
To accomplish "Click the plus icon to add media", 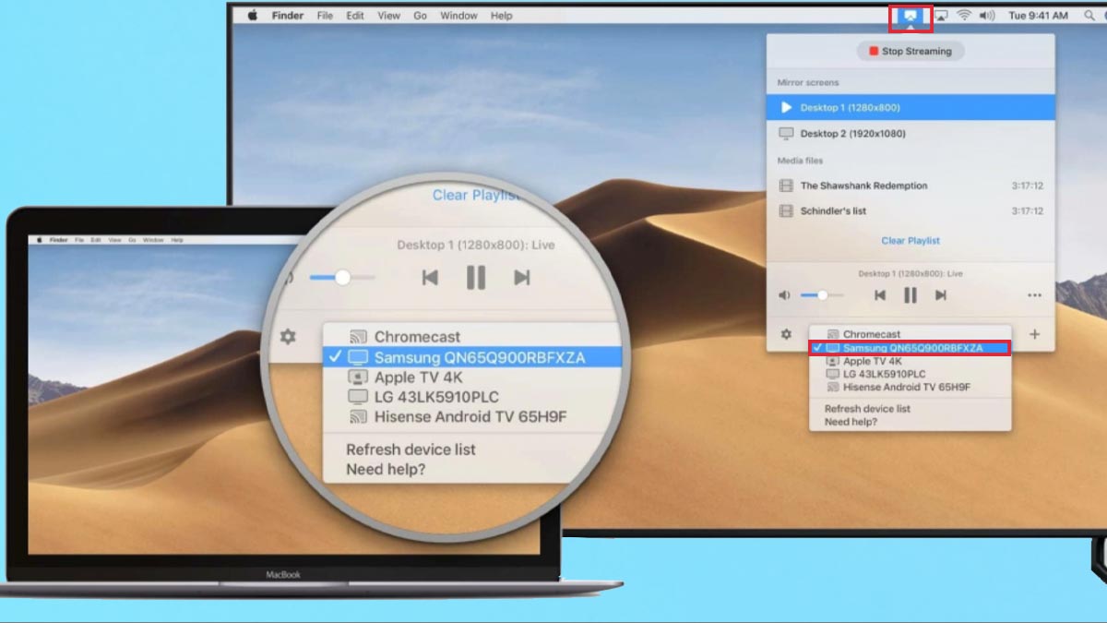I will pos(1034,334).
